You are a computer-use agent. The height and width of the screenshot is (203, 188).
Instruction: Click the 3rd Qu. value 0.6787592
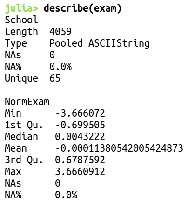(x=80, y=160)
